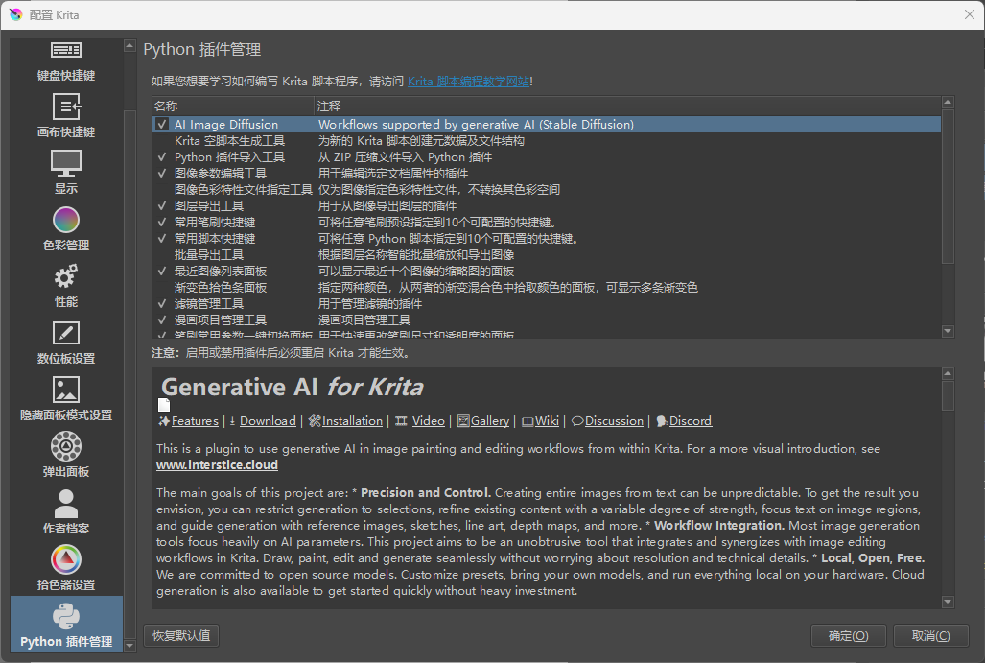
Task: Click the plugin list scroll up arrow
Action: pos(948,103)
